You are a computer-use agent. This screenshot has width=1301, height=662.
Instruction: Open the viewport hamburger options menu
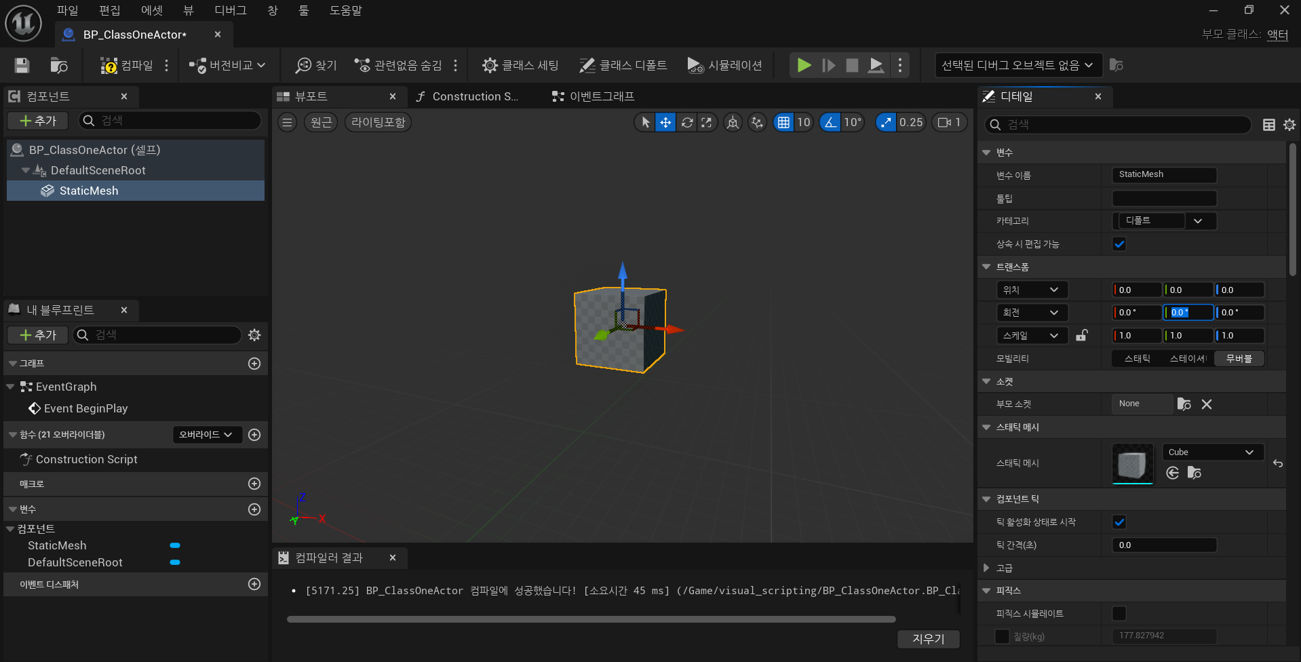[x=287, y=122]
